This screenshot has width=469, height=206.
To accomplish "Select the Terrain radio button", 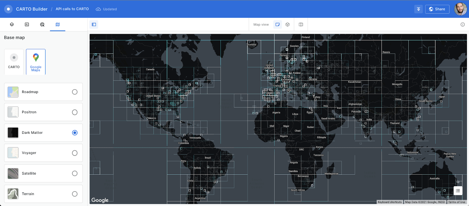I will pyautogui.click(x=75, y=194).
